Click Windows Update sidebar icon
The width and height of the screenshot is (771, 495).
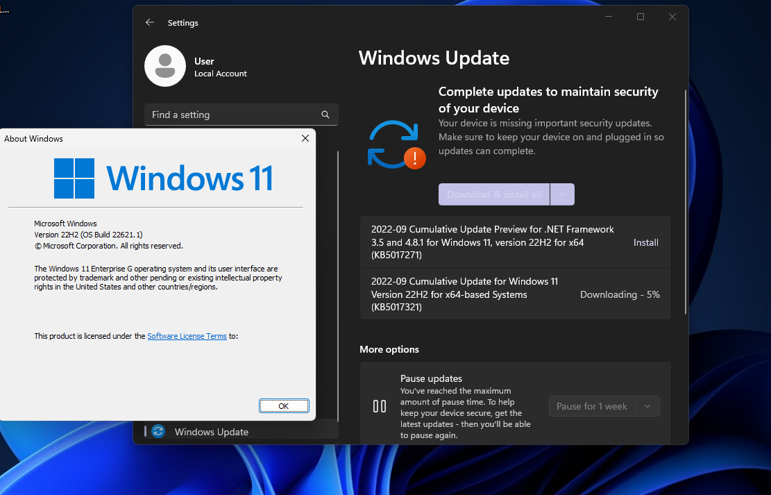coord(158,432)
